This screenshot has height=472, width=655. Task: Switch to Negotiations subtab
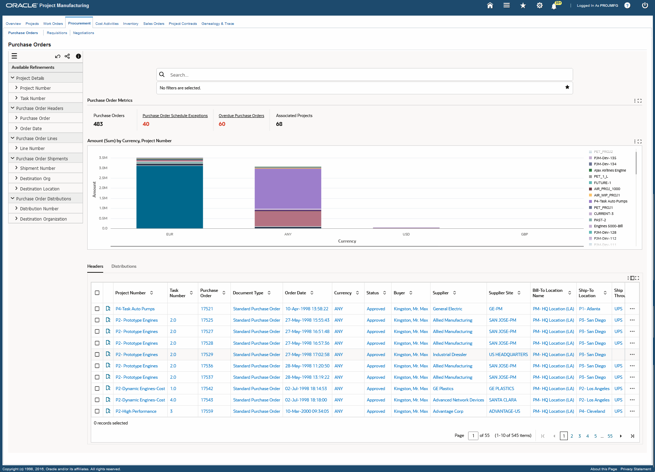(x=83, y=33)
